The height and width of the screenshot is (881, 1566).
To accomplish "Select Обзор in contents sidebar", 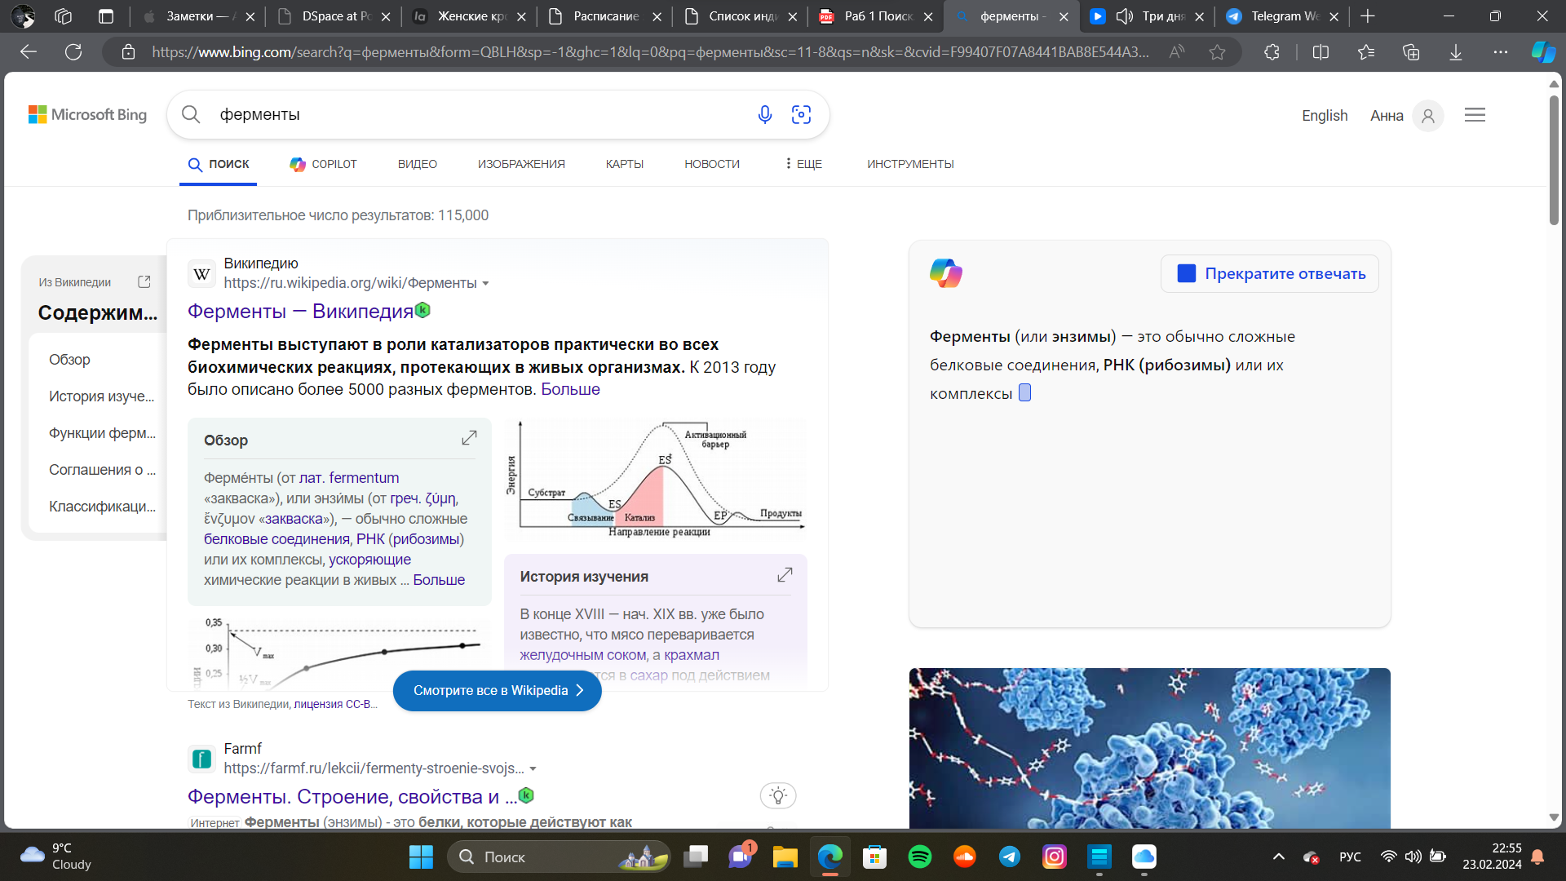I will tap(69, 360).
